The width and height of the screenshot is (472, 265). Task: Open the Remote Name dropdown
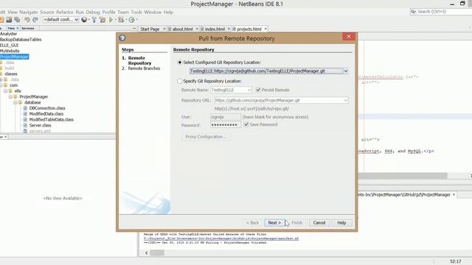pos(249,90)
